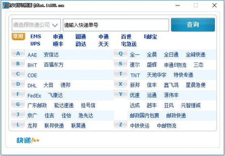Image resolution: width=225 pixels, height=156 pixels.
Task: Select 邮政快递 option
Action: (176, 116)
